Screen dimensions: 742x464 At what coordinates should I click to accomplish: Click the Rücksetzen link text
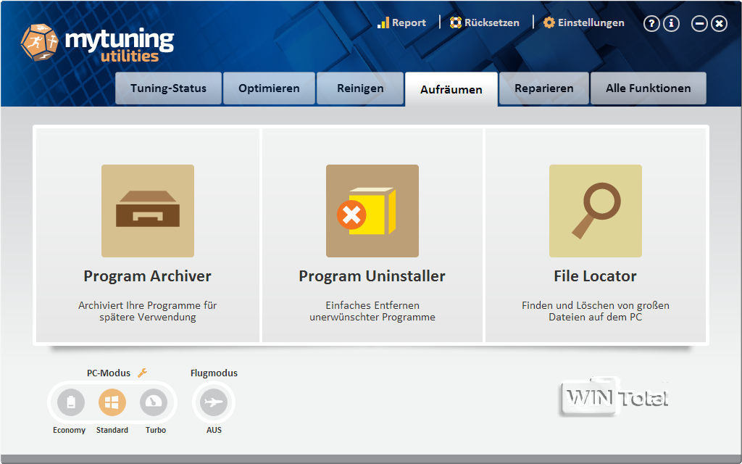tap(492, 22)
